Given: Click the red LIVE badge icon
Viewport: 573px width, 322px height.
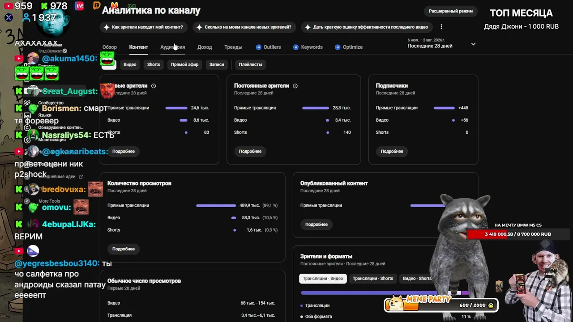Looking at the screenshot, I should (80, 6).
